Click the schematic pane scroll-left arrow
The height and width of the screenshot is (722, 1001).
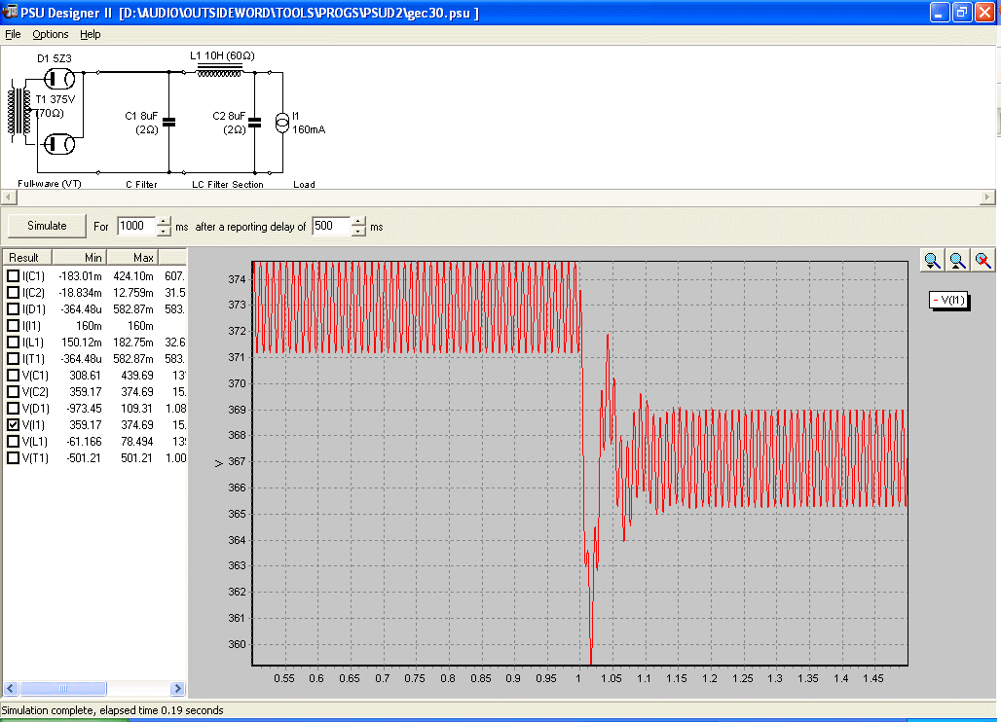[8, 198]
